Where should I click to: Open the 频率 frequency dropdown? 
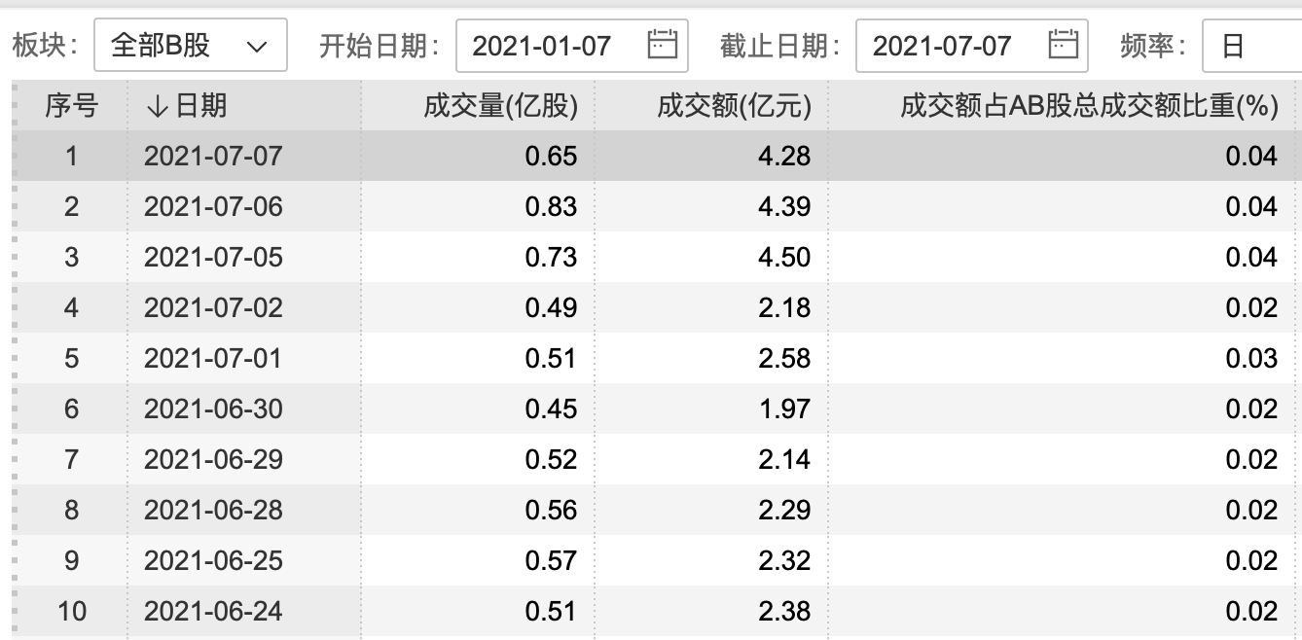click(1250, 46)
